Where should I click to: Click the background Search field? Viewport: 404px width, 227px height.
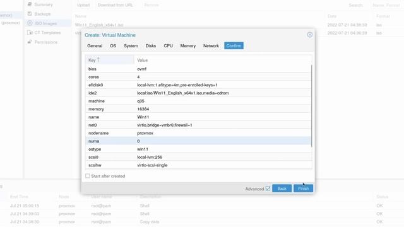(x=386, y=5)
